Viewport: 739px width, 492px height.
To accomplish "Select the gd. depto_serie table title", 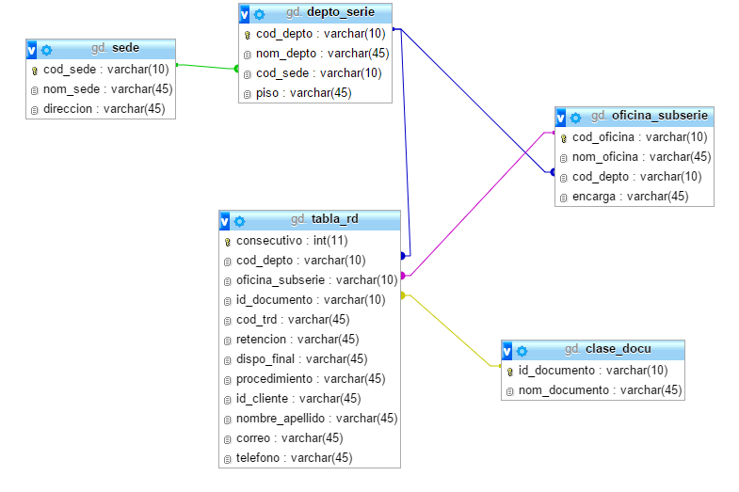I will coord(330,12).
